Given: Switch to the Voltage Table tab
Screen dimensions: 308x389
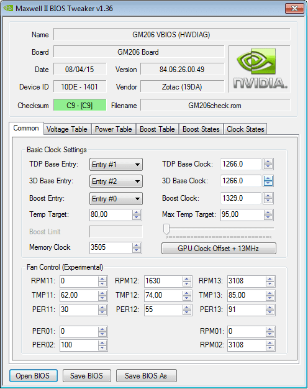Looking at the screenshot, I should pyautogui.click(x=67, y=129).
